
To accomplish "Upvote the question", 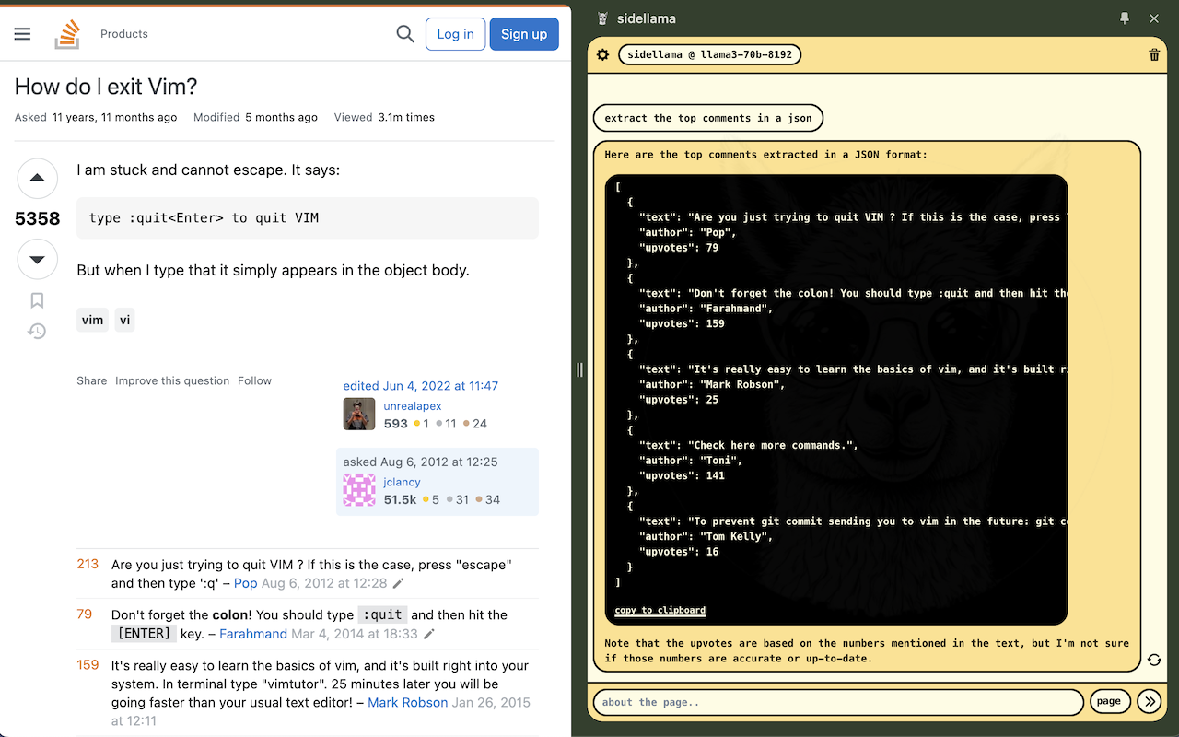I will coord(37,178).
